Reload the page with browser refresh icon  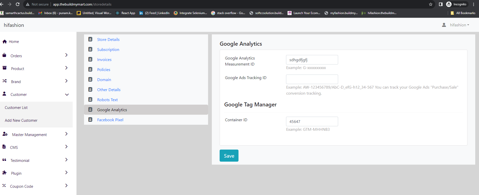pyautogui.click(x=18, y=4)
